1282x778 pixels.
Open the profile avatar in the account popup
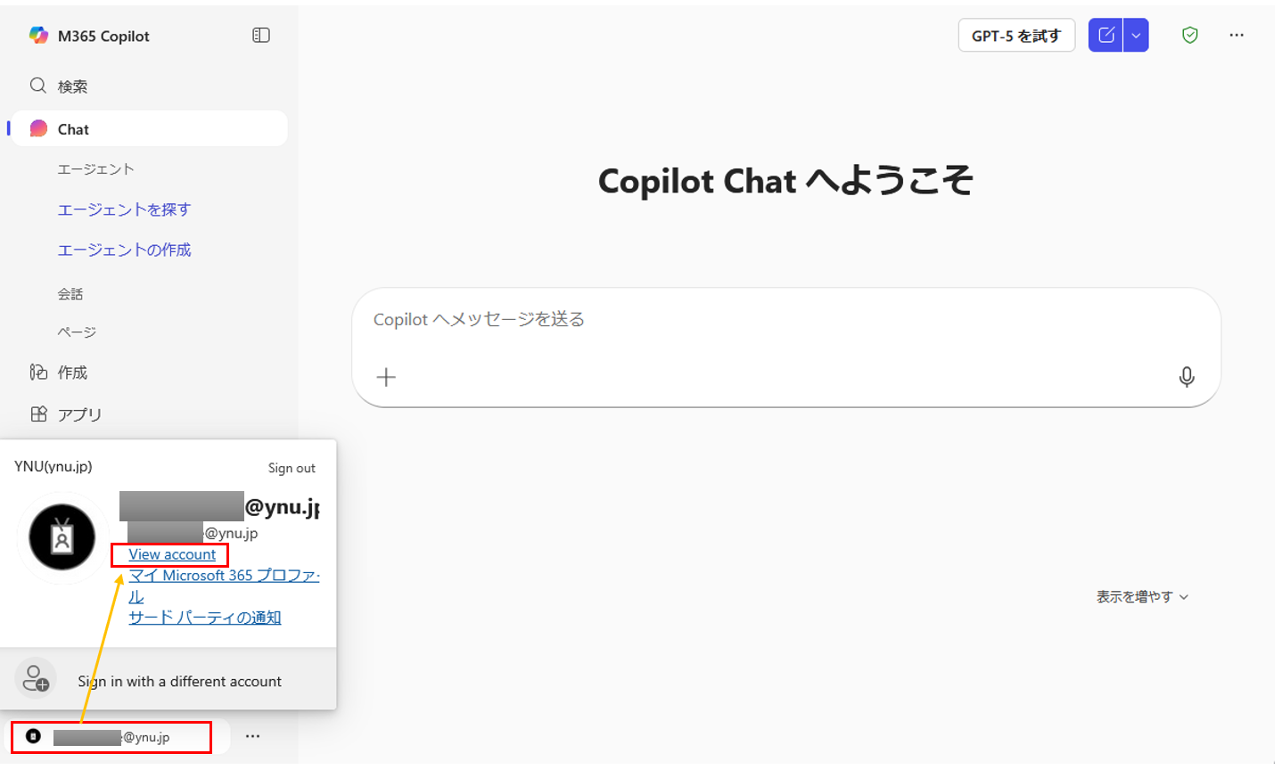point(62,537)
